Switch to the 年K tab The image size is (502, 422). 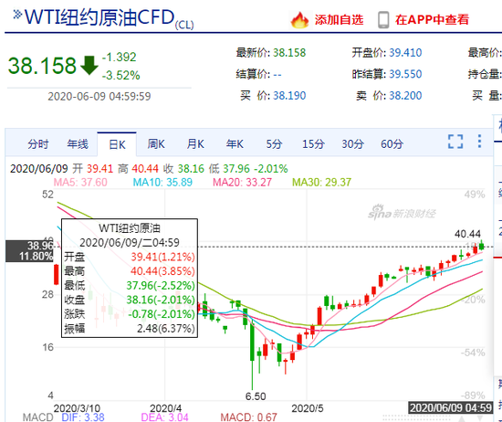[x=235, y=144]
